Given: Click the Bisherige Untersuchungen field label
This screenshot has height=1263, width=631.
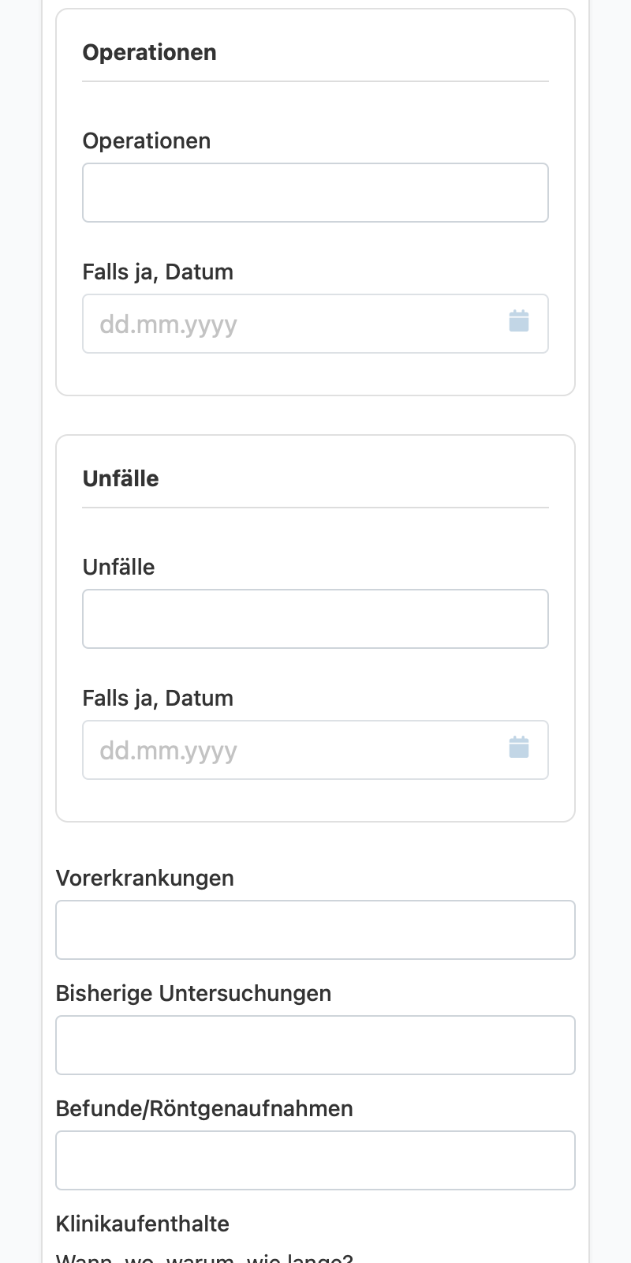Looking at the screenshot, I should (193, 993).
